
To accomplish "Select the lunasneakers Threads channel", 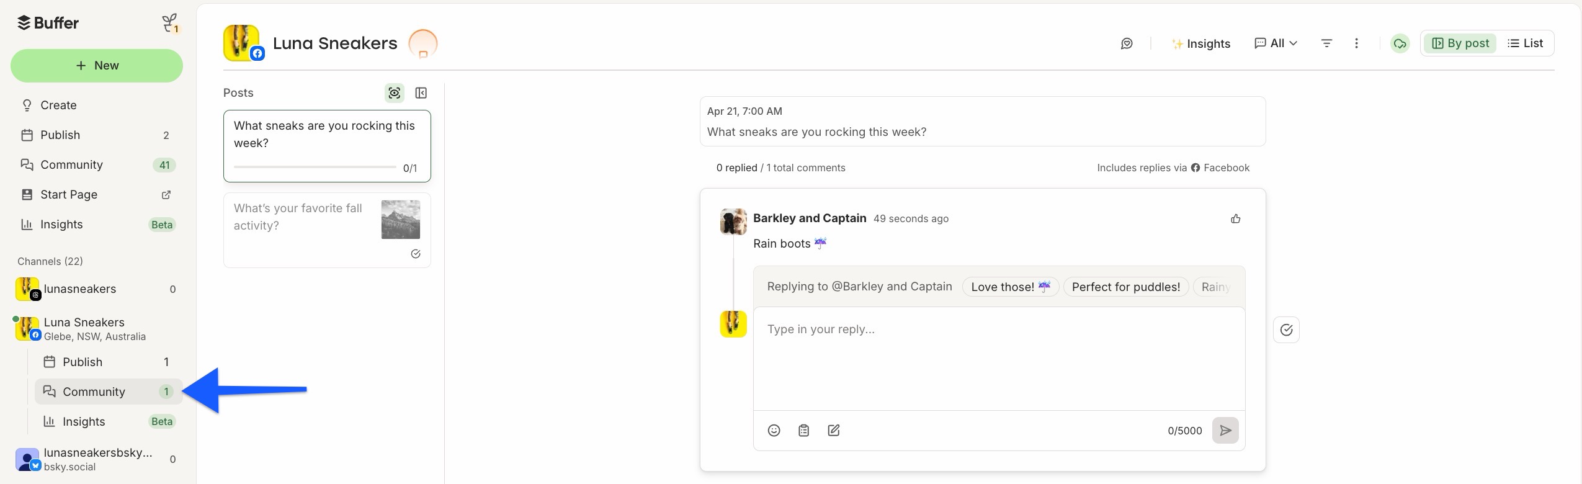I will (x=97, y=289).
